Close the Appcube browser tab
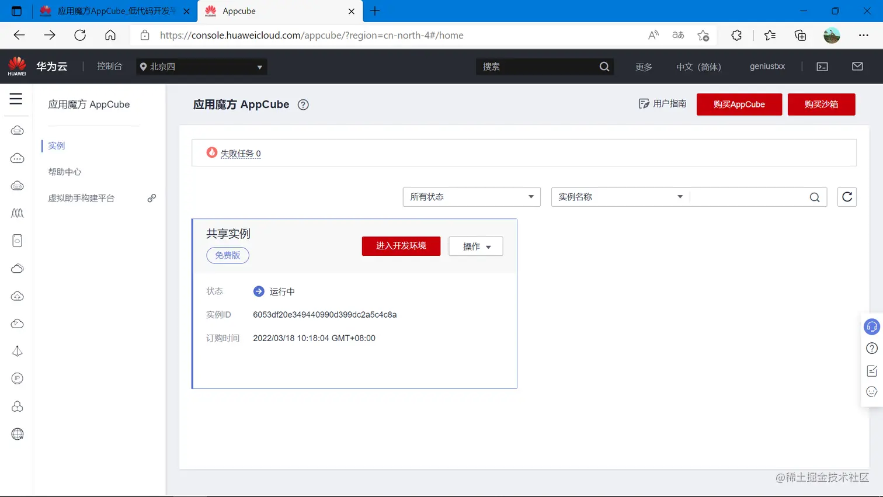 (352, 11)
